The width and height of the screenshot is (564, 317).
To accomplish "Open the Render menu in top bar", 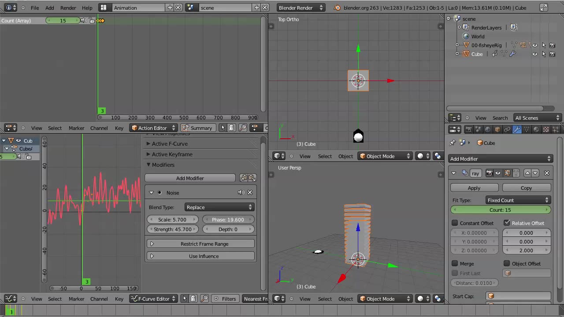I will click(x=68, y=7).
